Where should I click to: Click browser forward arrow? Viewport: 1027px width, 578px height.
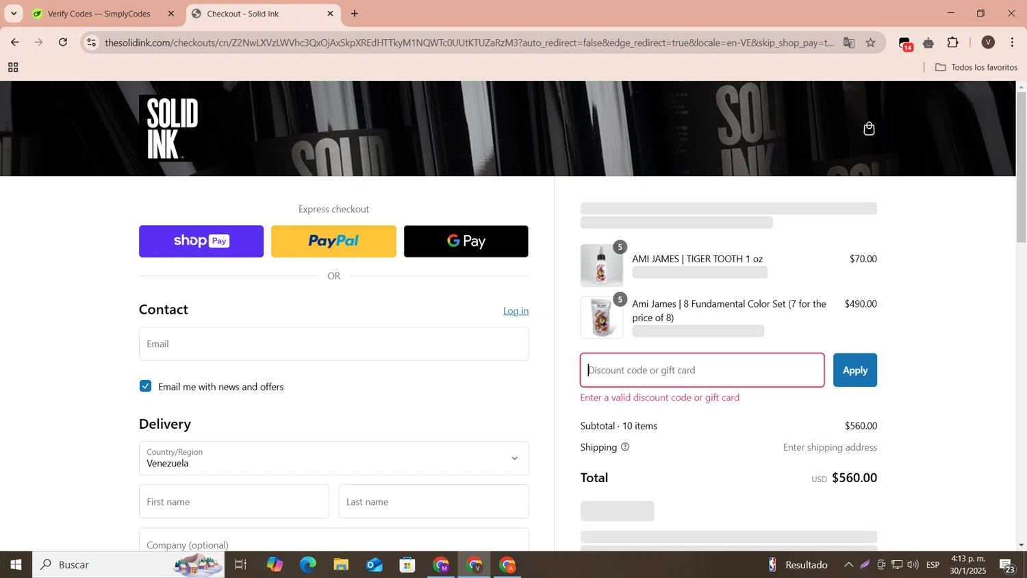(39, 42)
